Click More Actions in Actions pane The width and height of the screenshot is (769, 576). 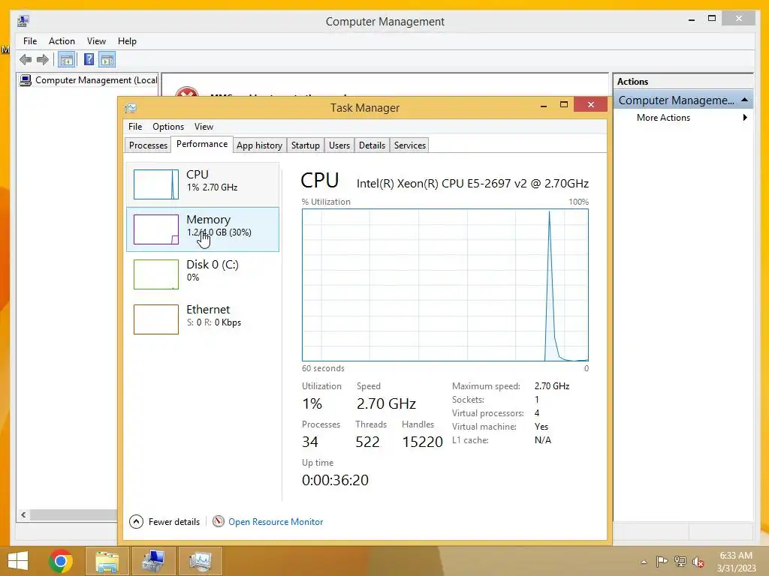(663, 118)
